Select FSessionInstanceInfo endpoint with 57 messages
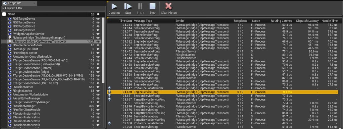The image size is (343, 129). [51, 117]
